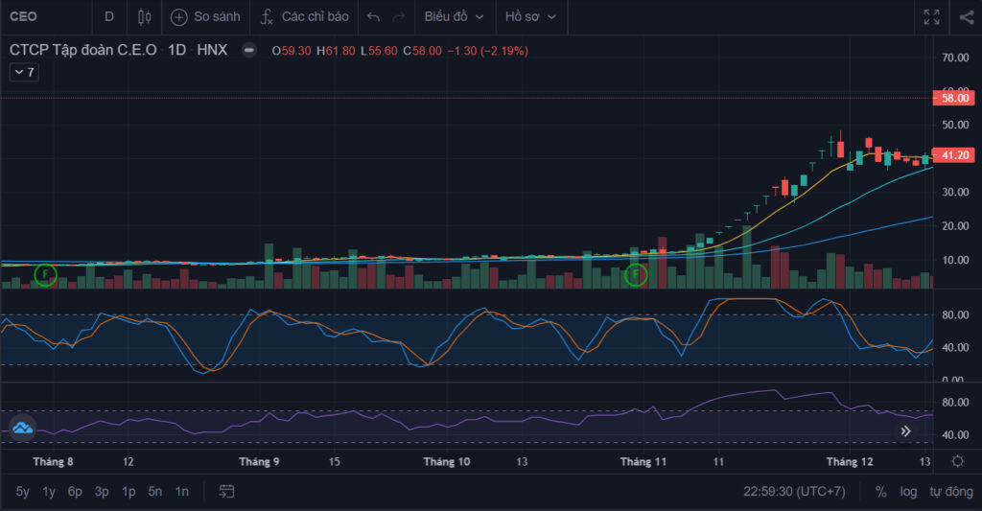Image resolution: width=982 pixels, height=511 pixels.
Task: Toggle log scale mode
Action: [908, 492]
